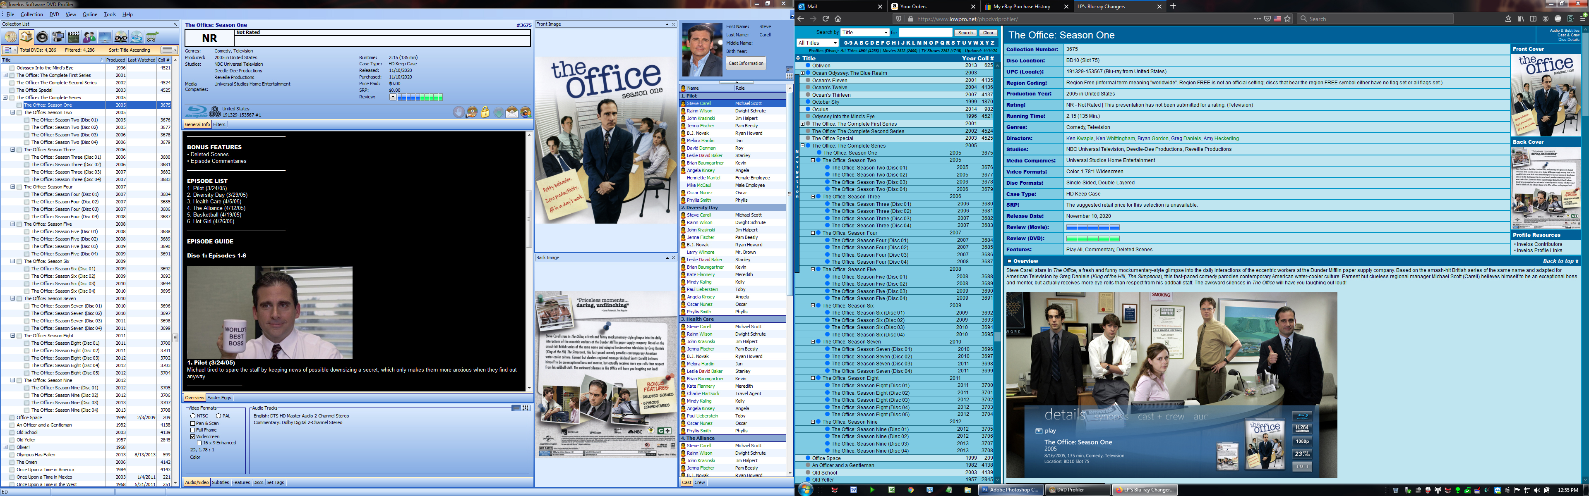Tick the checkbox beside The Office Special
This screenshot has height=496, width=1589.
pos(12,90)
